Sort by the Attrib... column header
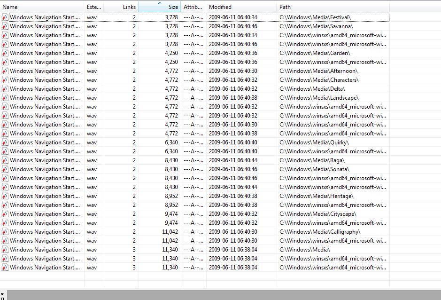This screenshot has height=300, width=441. [x=193, y=7]
